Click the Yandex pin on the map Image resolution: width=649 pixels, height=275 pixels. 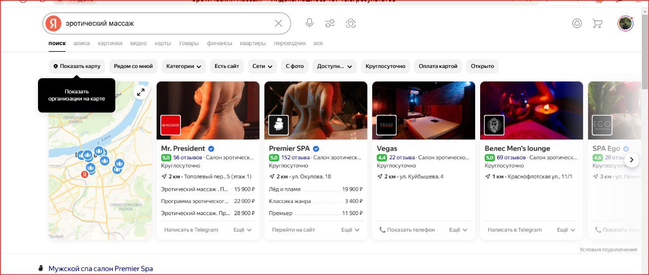coord(85,174)
